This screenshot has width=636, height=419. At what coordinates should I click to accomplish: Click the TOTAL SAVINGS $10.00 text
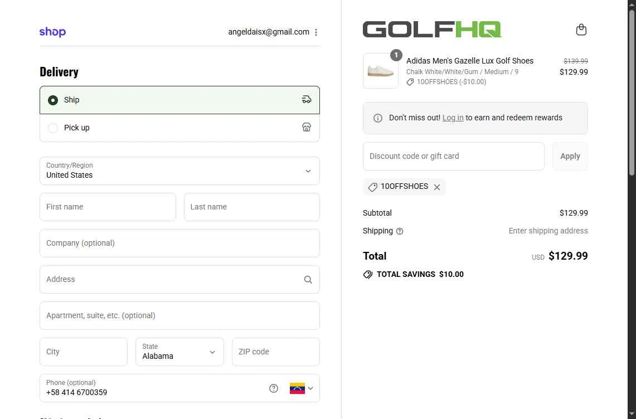[420, 275]
